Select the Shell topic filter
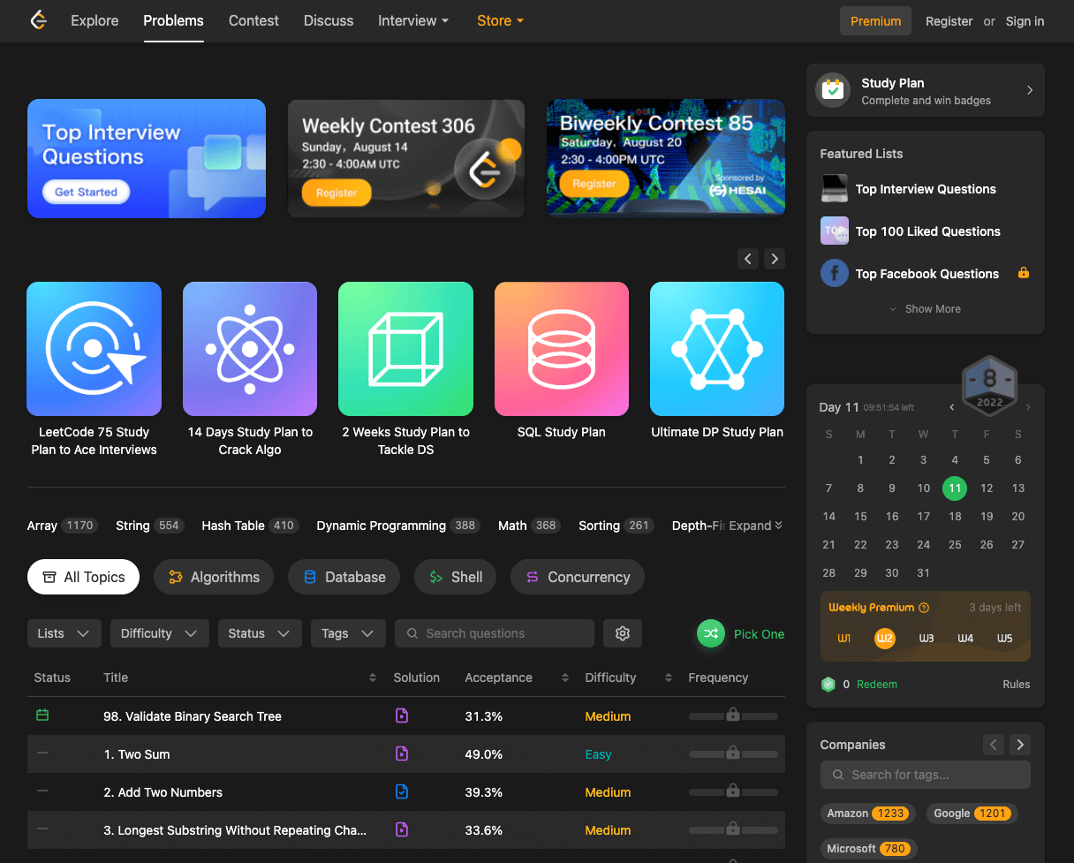1074x863 pixels. point(455,577)
